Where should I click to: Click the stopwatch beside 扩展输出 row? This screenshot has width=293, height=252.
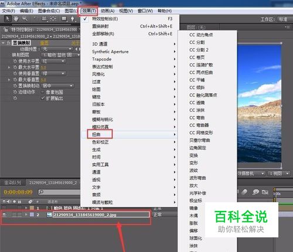[15, 98]
